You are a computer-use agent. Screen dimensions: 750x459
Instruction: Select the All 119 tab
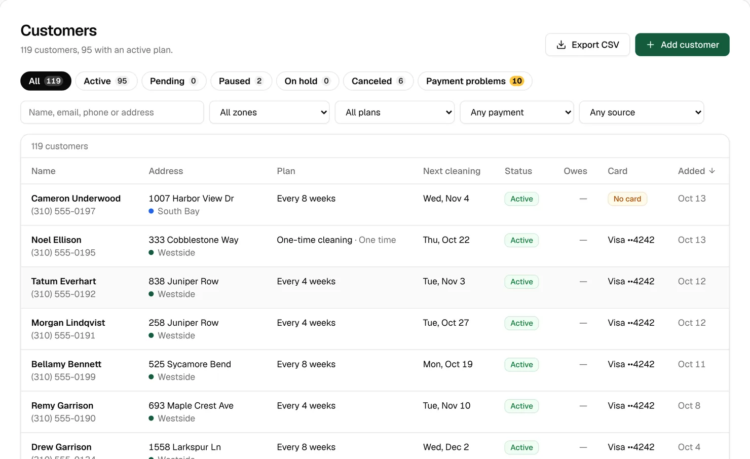tap(46, 81)
